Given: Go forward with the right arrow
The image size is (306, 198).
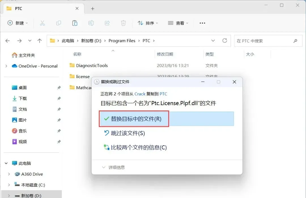Looking at the screenshot, I should point(19,41).
